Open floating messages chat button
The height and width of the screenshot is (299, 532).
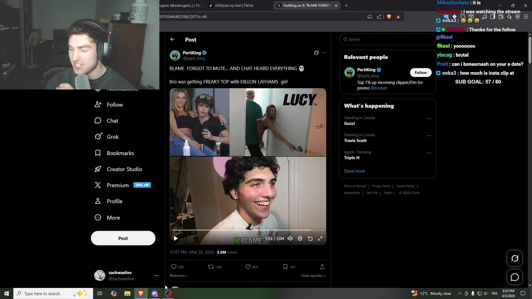515,277
